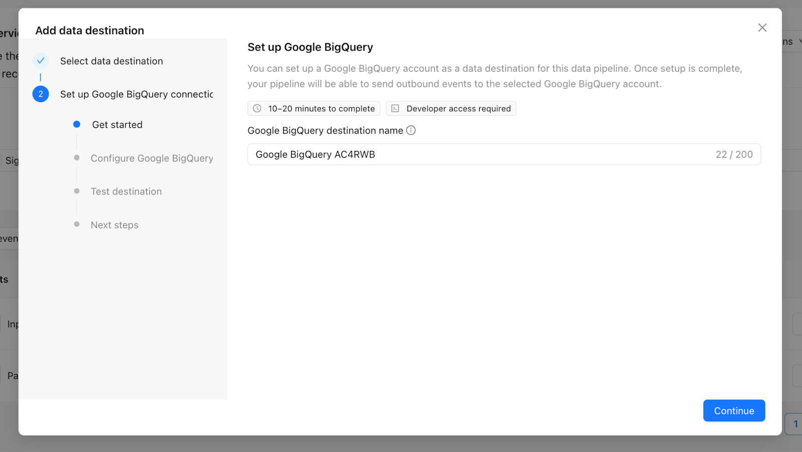Click the clock icon in time badge
The image size is (802, 452).
click(x=257, y=108)
